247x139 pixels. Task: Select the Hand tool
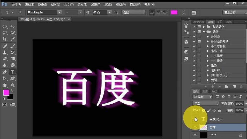[5, 85]
